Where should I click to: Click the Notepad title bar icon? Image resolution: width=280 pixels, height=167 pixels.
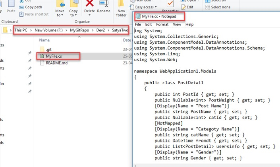click(x=138, y=16)
